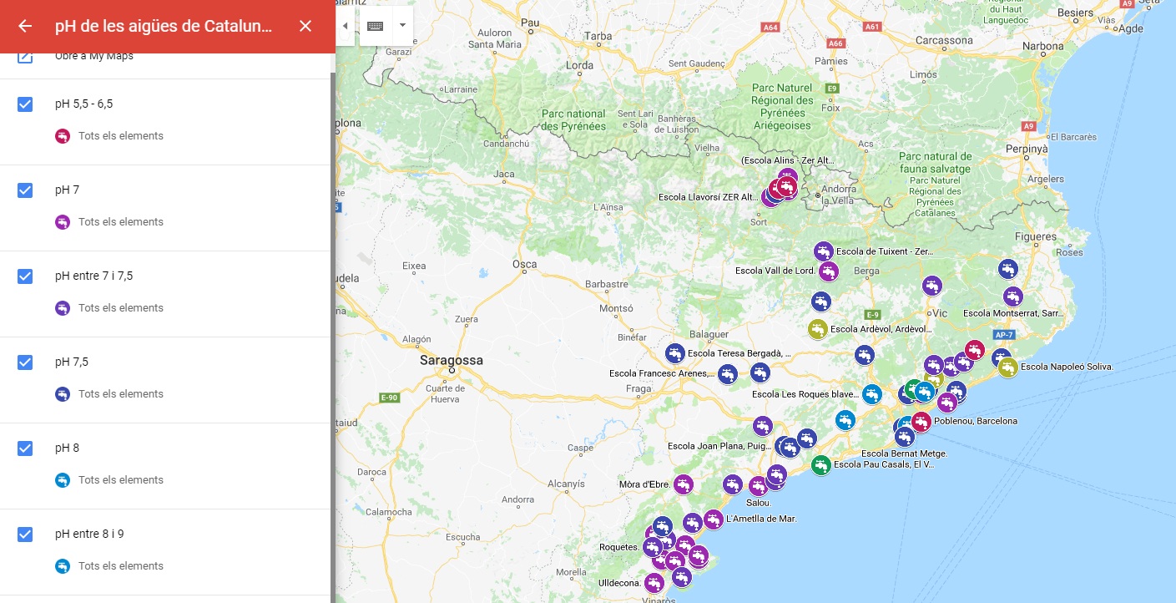Open Tots els elements under pH 7
This screenshot has width=1176, height=603.
pyautogui.click(x=120, y=222)
